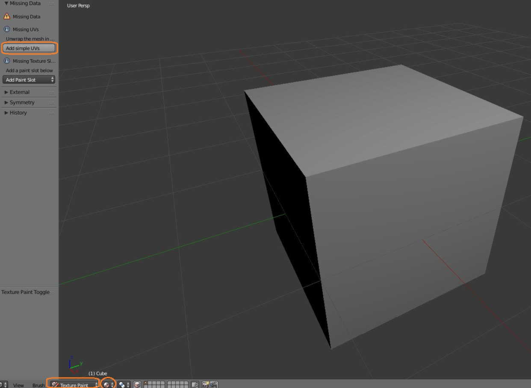Click the Add simple UVs button
This screenshot has height=388, width=531.
pos(29,48)
